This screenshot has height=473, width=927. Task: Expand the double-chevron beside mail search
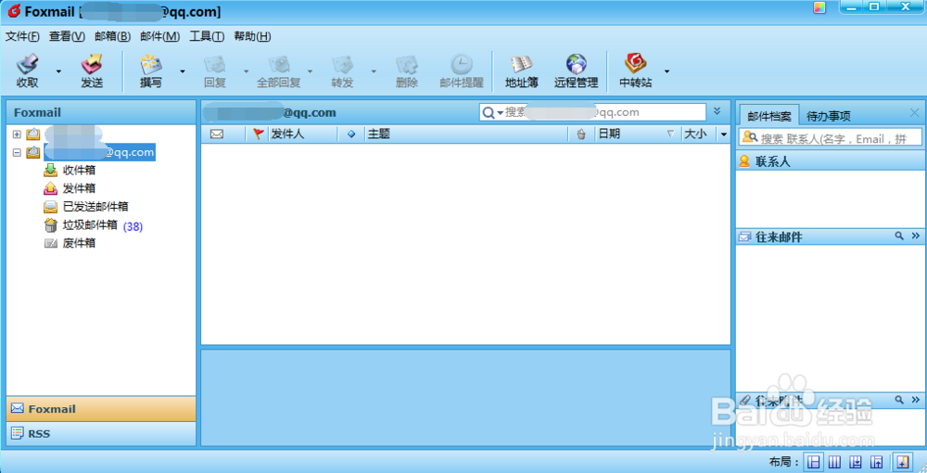[717, 111]
